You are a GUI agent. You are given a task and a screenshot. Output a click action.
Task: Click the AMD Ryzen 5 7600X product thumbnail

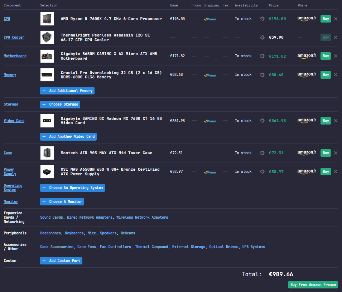47,19
